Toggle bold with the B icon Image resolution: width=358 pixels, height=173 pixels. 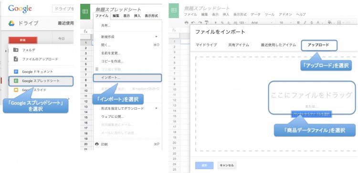click(298, 23)
